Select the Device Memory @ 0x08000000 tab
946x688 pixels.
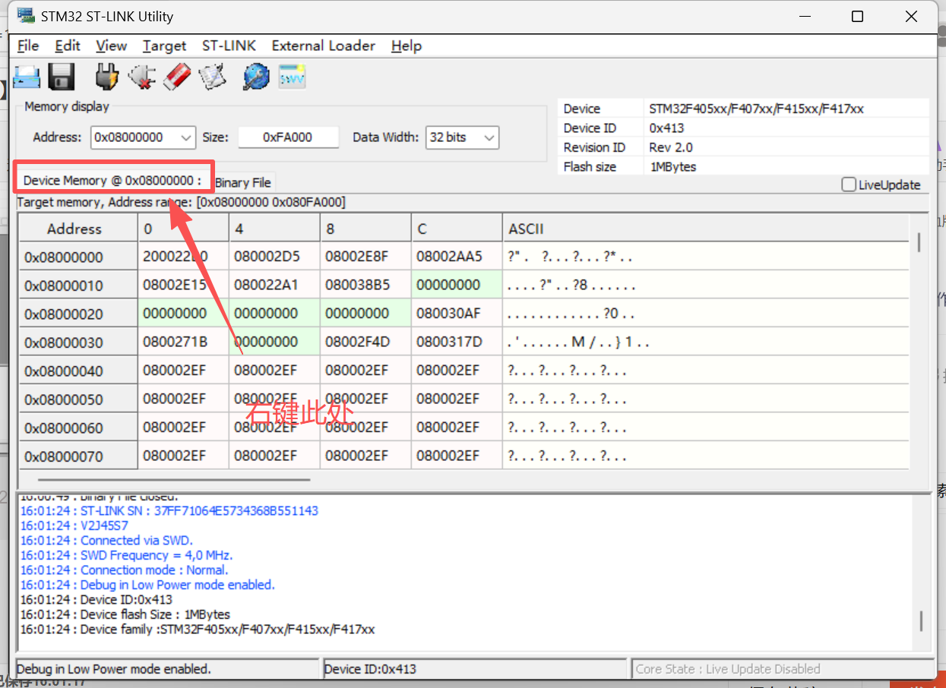pos(112,181)
